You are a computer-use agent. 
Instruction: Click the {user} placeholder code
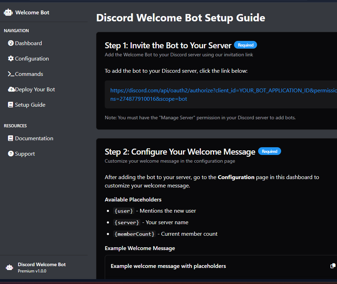tap(124, 211)
